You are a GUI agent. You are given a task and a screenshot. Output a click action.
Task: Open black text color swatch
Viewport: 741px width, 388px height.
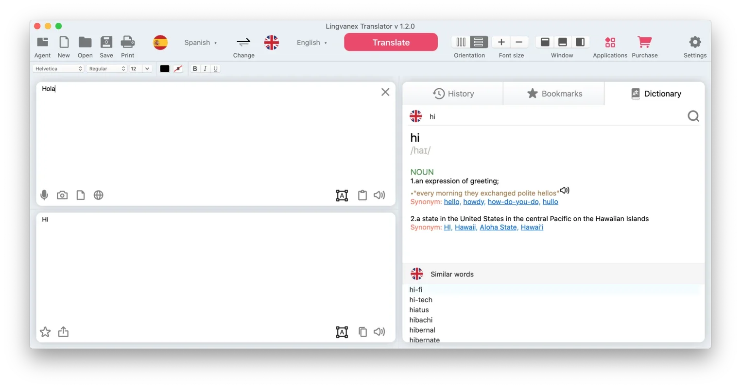165,69
